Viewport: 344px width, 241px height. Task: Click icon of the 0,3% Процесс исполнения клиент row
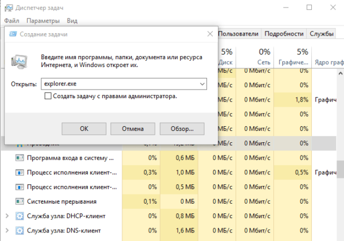[x=19, y=172]
